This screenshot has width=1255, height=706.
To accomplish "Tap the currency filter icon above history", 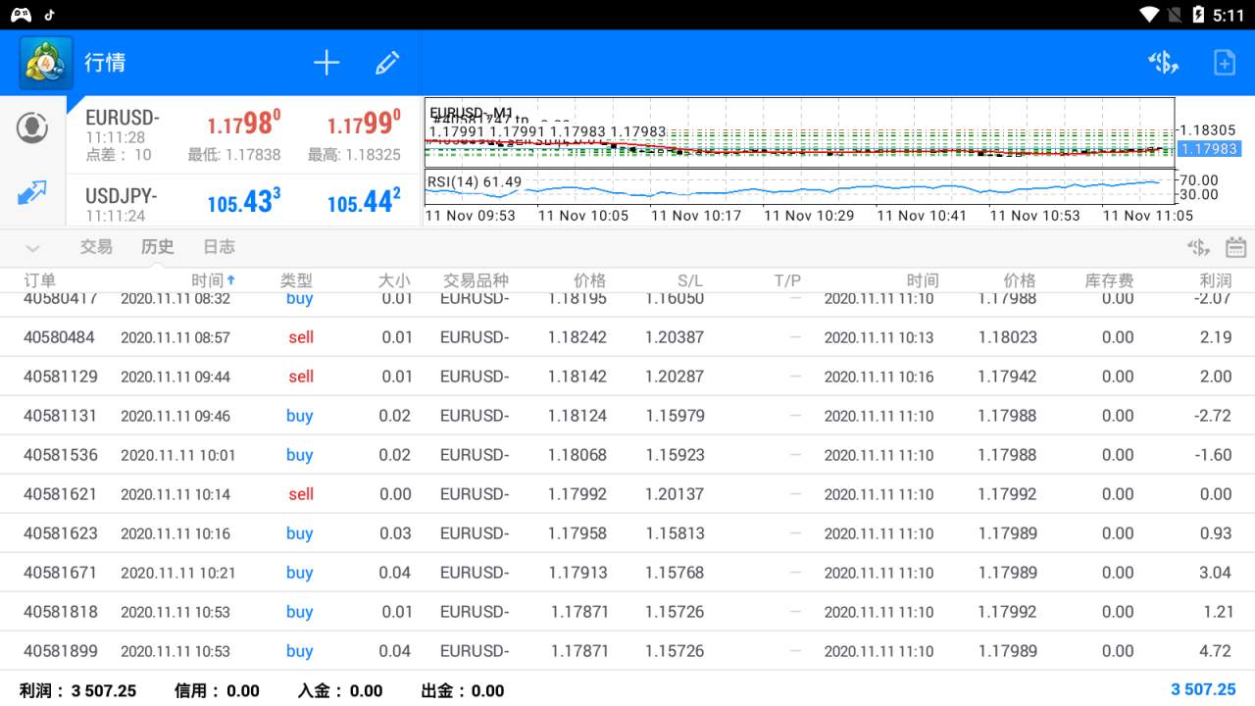I will [1198, 247].
